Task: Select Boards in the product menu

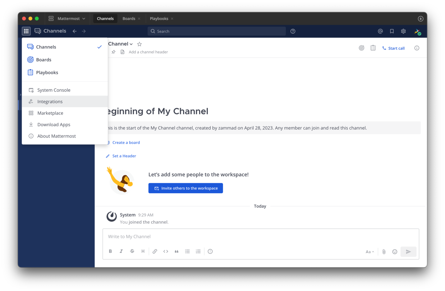Action: [65, 60]
